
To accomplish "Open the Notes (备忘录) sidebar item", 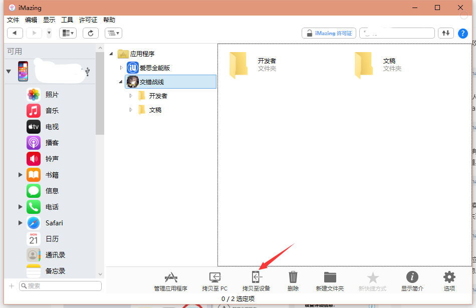I will pos(46,271).
